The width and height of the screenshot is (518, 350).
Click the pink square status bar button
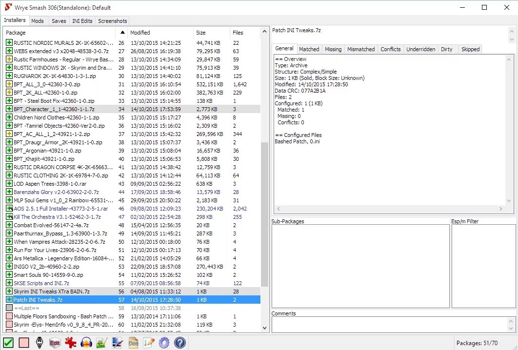click(24, 342)
